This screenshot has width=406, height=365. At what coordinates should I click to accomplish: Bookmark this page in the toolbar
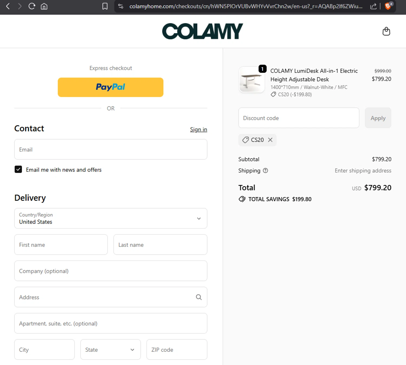click(x=105, y=6)
